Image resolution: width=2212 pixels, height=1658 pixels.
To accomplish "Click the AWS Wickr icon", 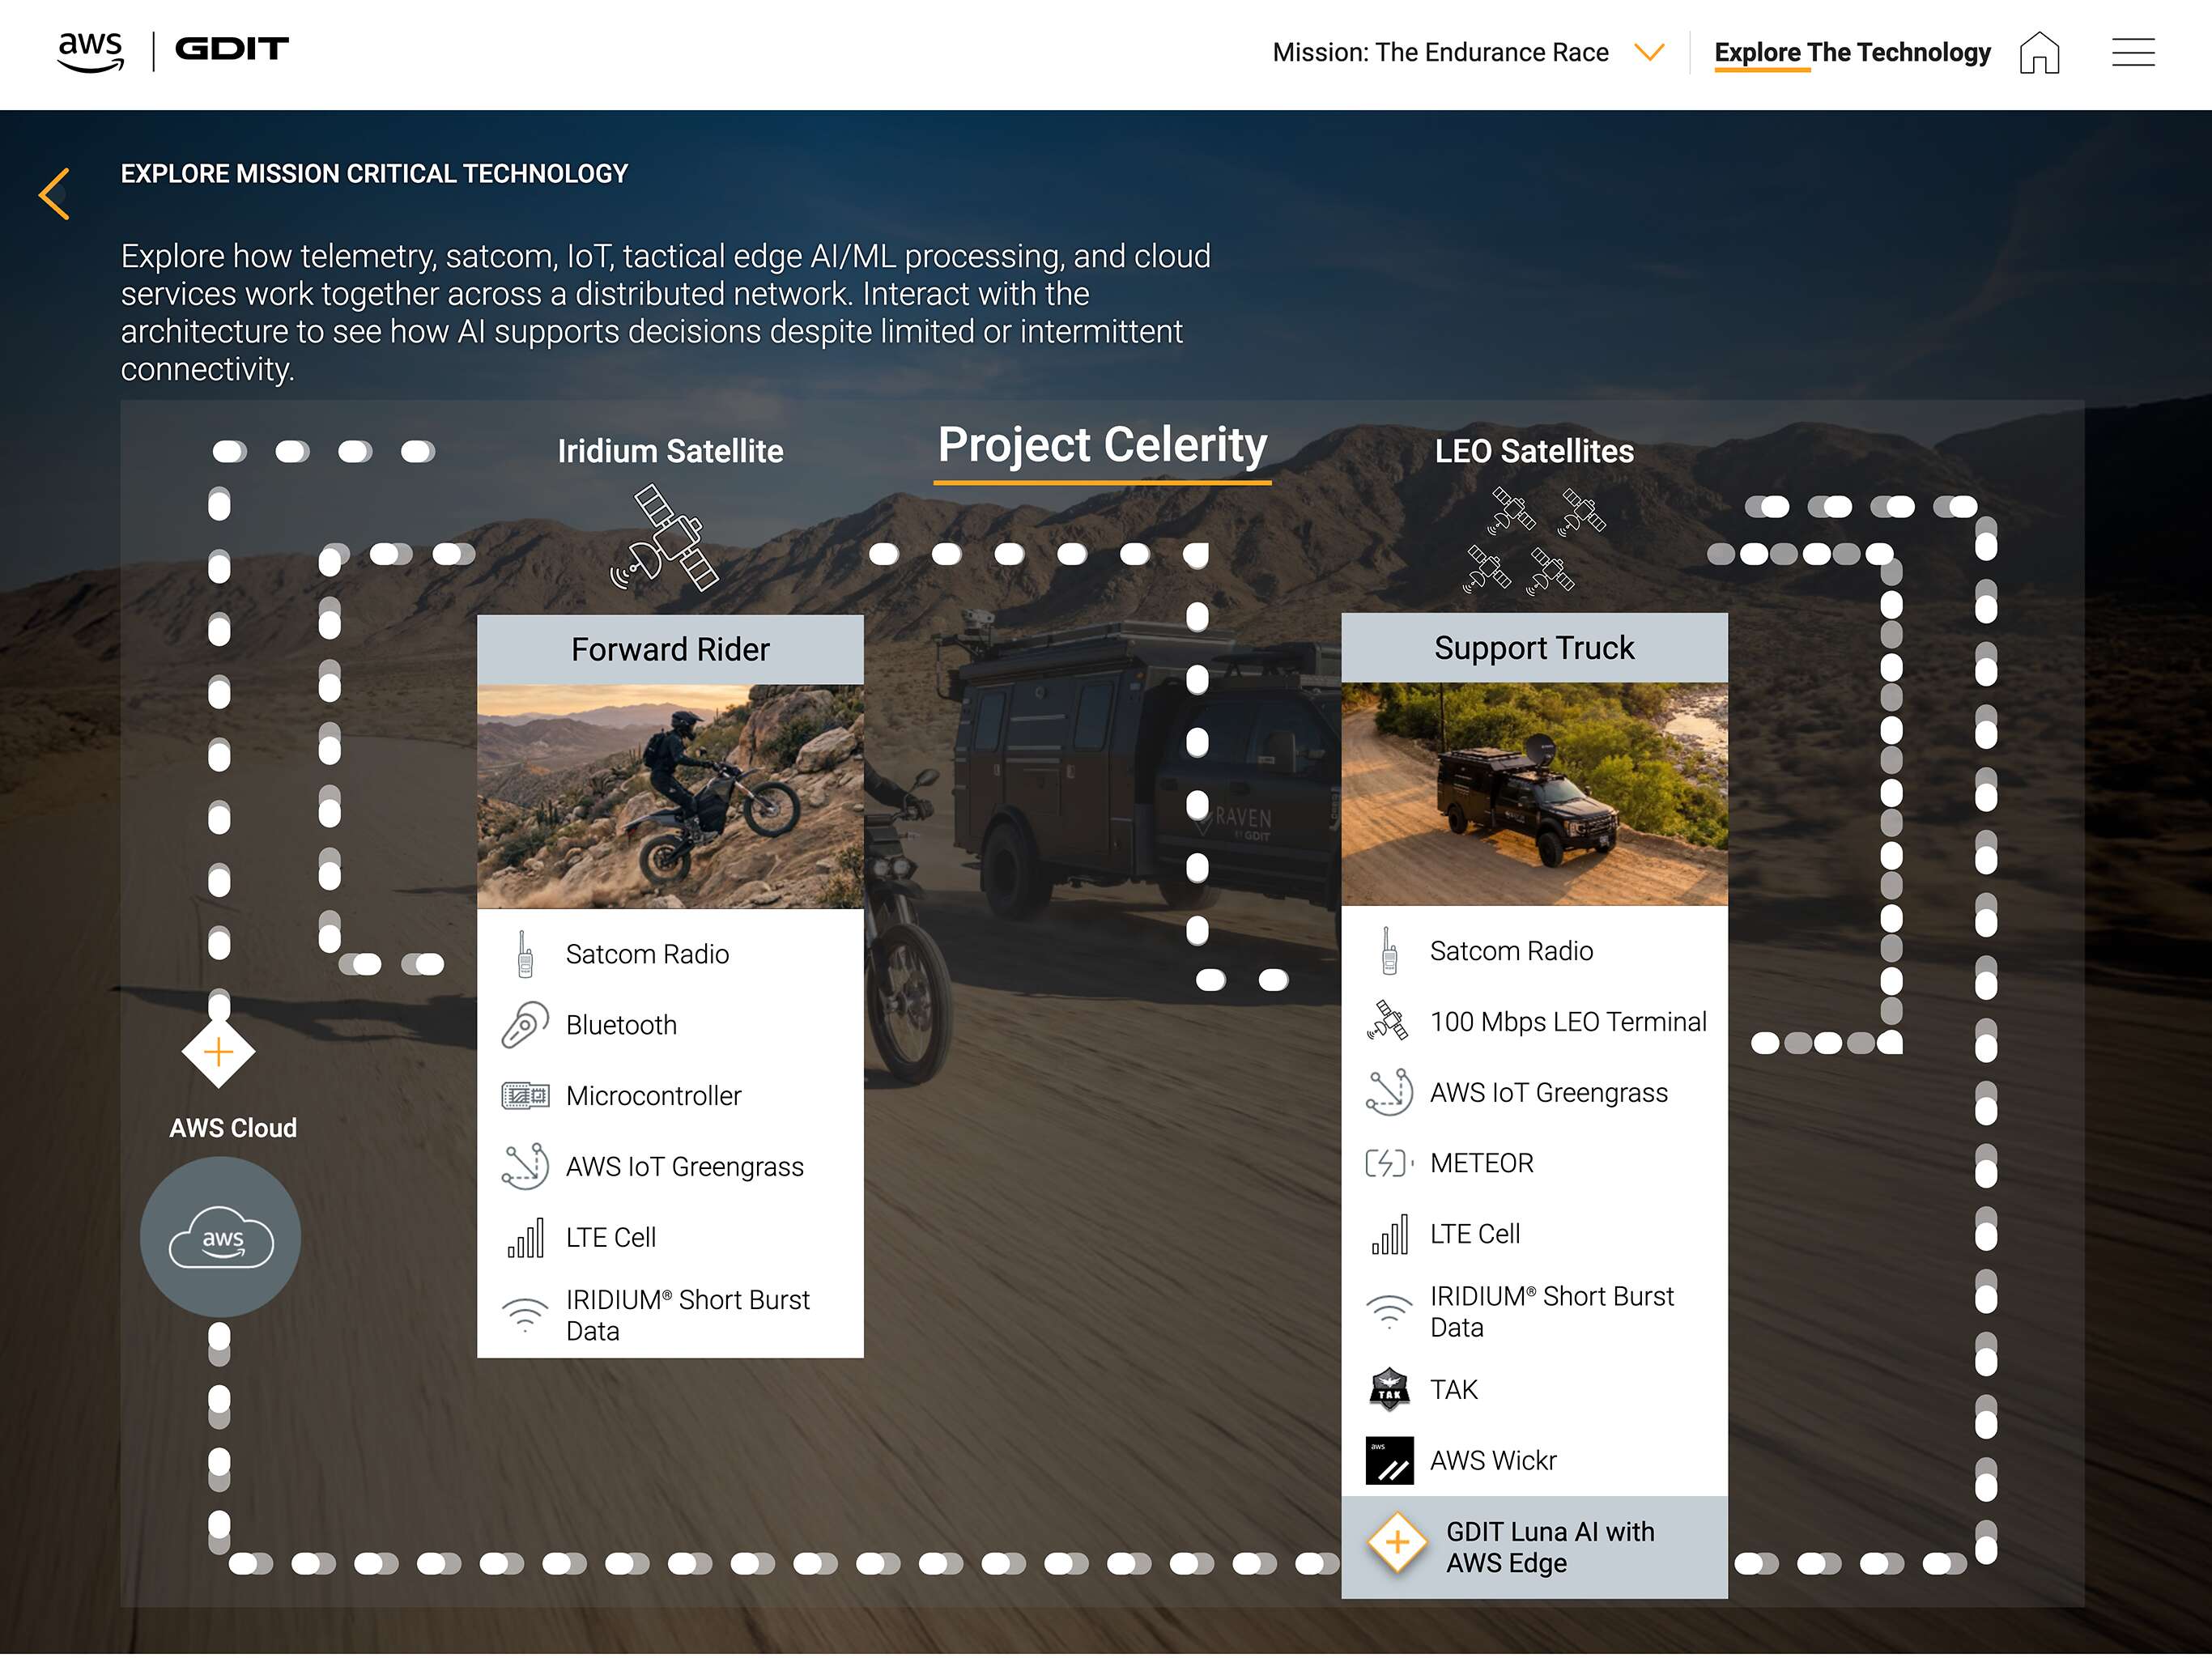I will coord(1389,1460).
